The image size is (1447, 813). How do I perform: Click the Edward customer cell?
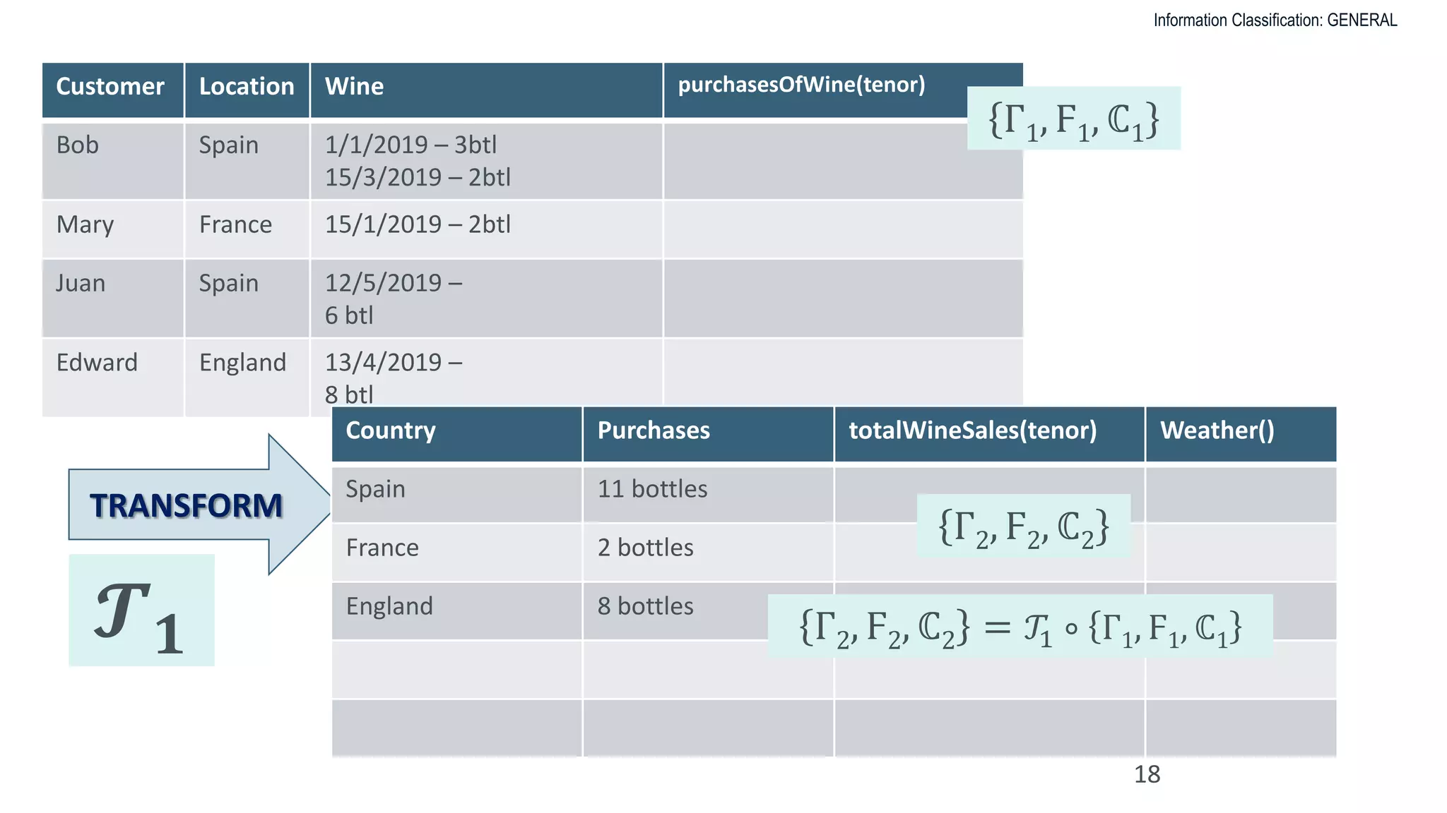pos(112,377)
